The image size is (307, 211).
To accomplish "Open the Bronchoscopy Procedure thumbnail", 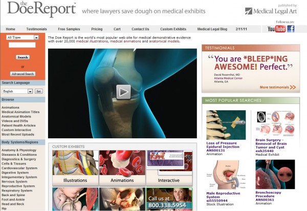I will tap(275, 174).
